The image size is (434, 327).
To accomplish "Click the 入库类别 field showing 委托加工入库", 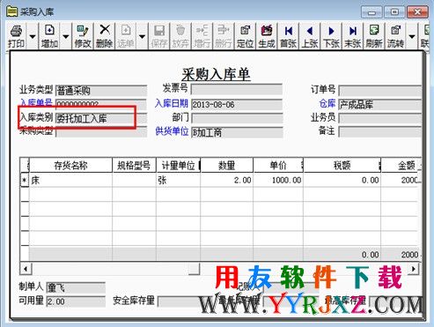I will pos(101,118).
